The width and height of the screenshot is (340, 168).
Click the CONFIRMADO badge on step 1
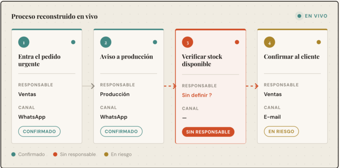click(x=39, y=132)
